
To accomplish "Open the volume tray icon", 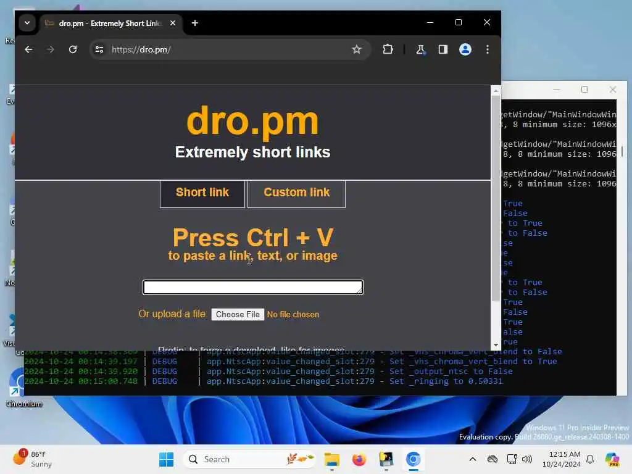I will click(x=527, y=459).
